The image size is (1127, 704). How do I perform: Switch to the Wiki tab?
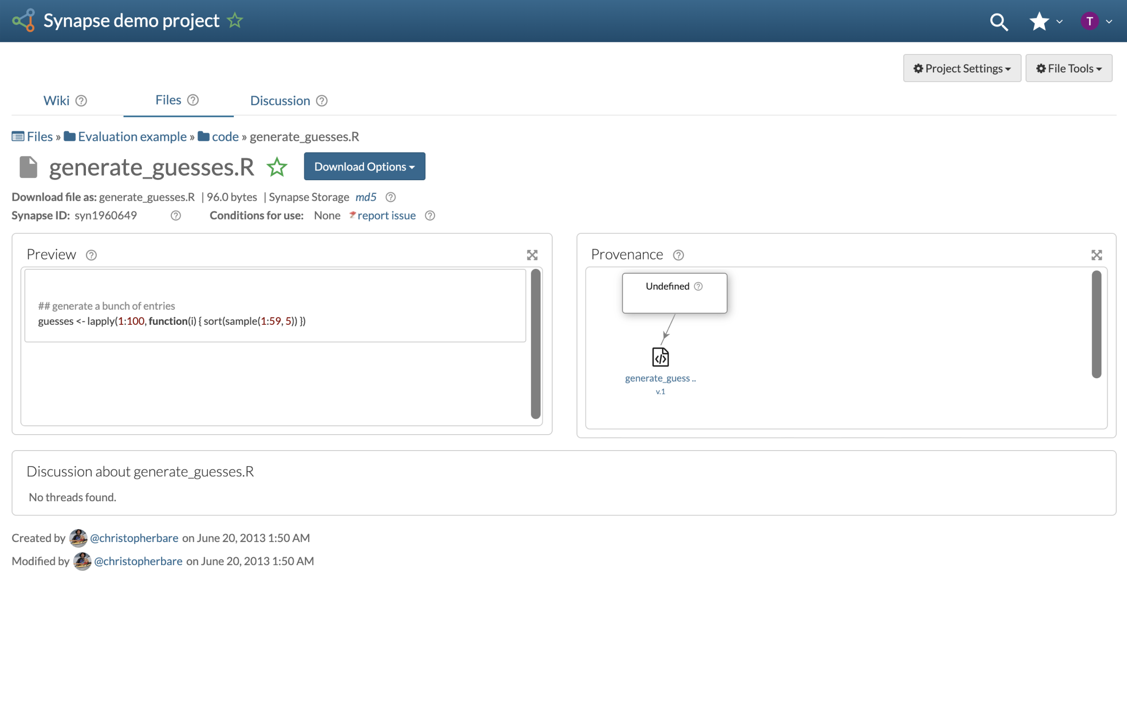pyautogui.click(x=56, y=100)
